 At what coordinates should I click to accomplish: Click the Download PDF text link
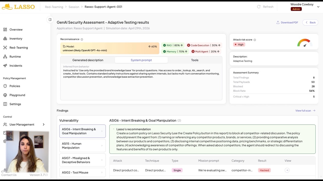(x=289, y=23)
